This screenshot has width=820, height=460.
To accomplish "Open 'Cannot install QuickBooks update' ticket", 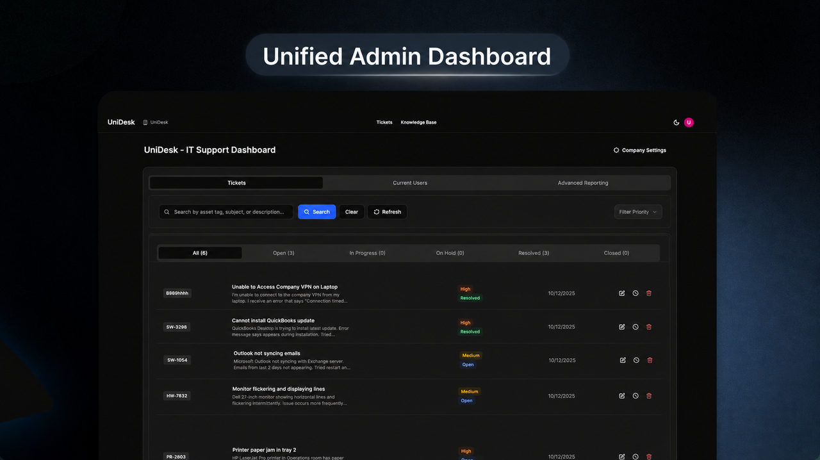I will click(273, 320).
